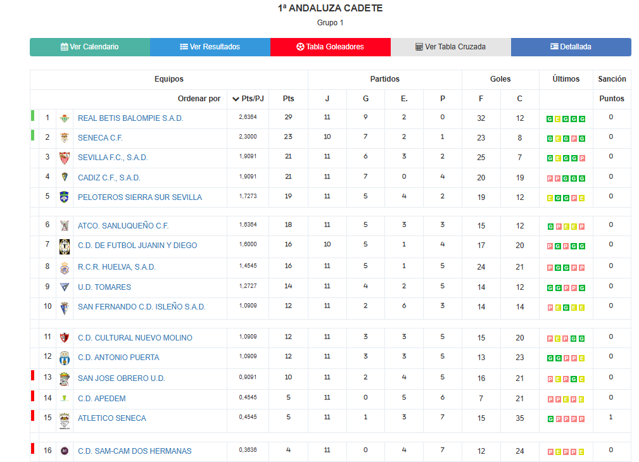Open C.D. CULTURAL NUEVO MOLINO link
This screenshot has height=462, width=639.
(135, 338)
